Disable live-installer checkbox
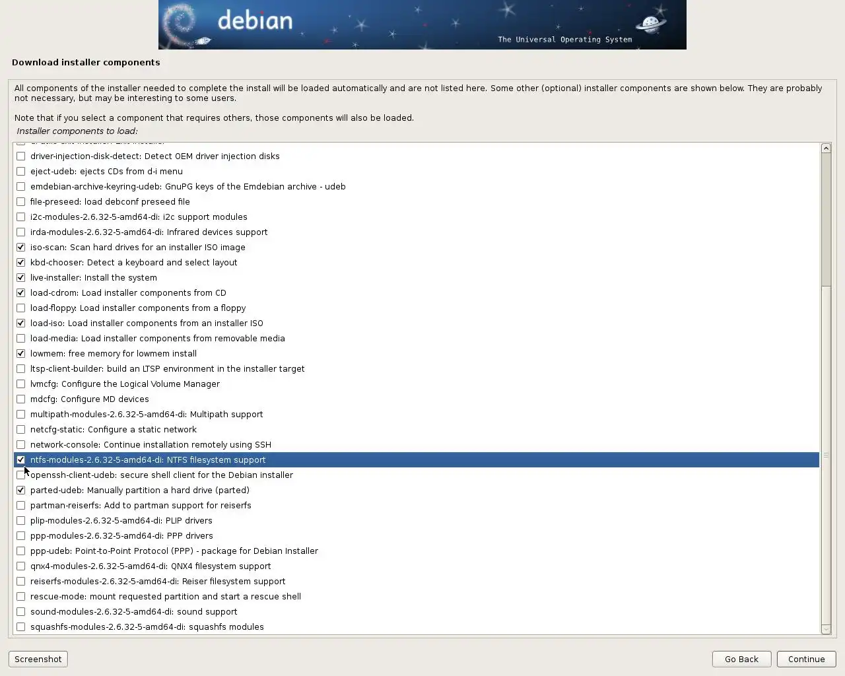The image size is (845, 676). point(21,278)
